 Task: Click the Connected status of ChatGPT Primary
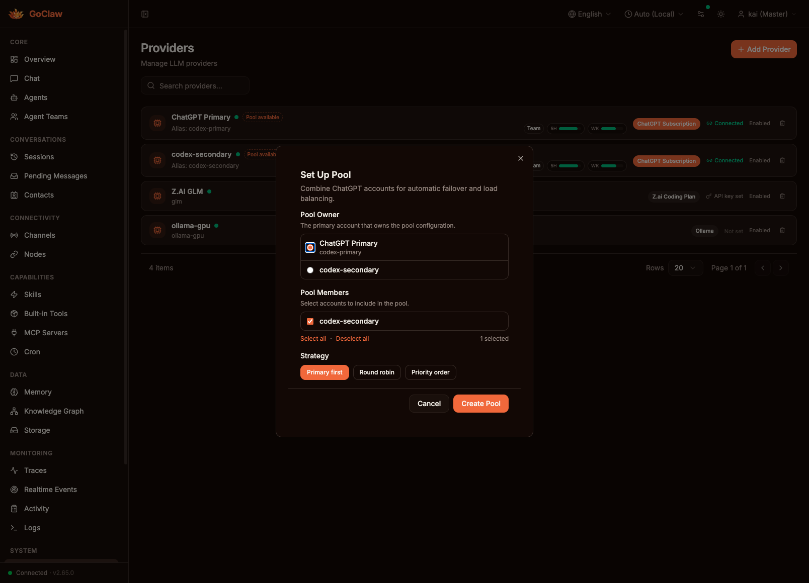point(724,123)
